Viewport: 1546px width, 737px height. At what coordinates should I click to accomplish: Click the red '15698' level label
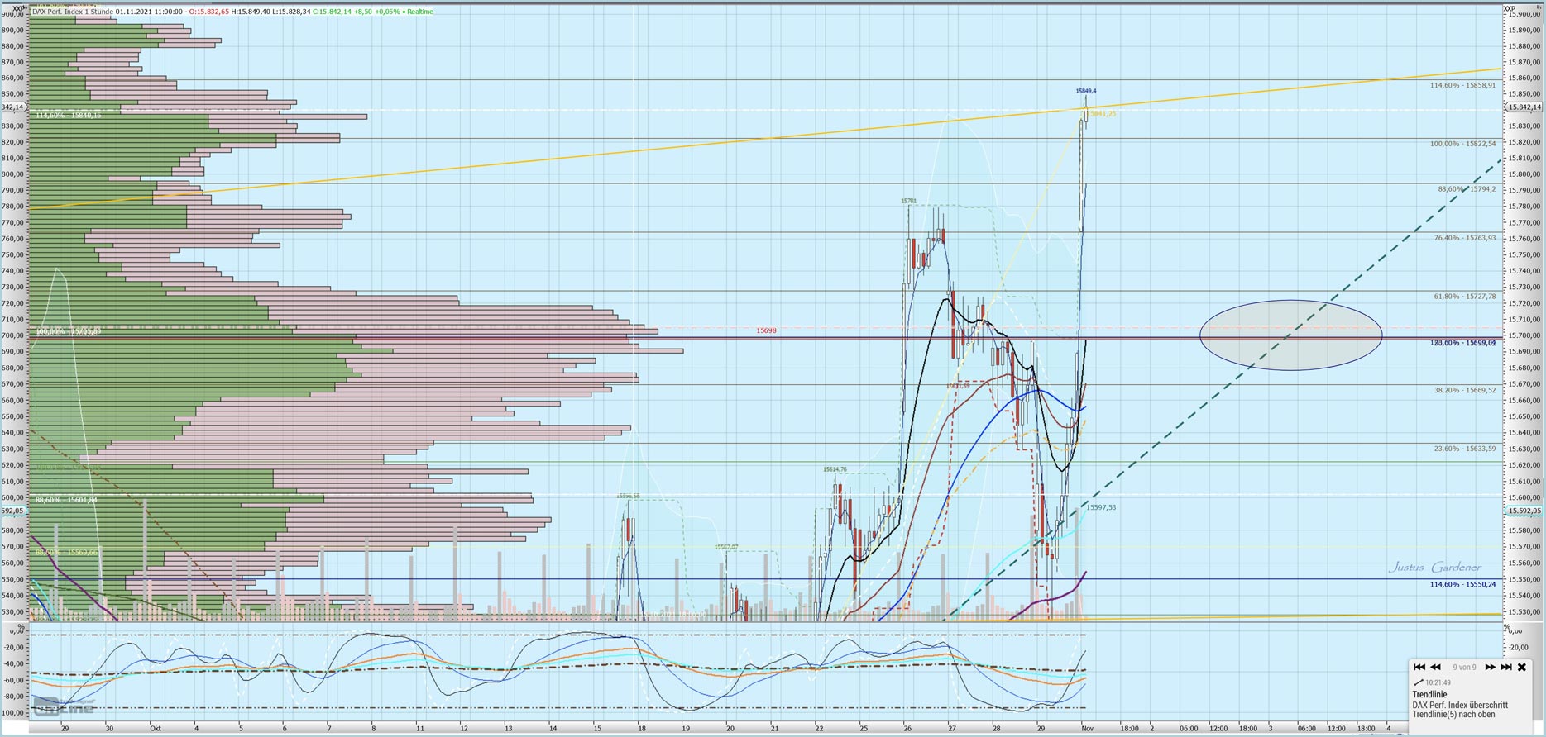pyautogui.click(x=766, y=330)
